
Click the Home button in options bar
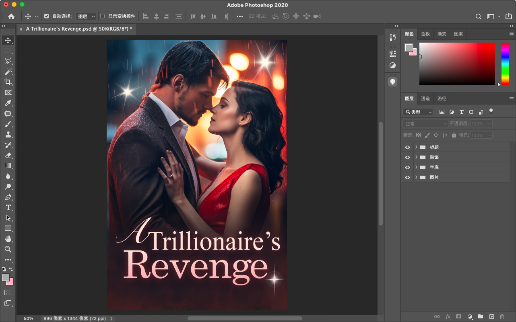pyautogui.click(x=11, y=16)
